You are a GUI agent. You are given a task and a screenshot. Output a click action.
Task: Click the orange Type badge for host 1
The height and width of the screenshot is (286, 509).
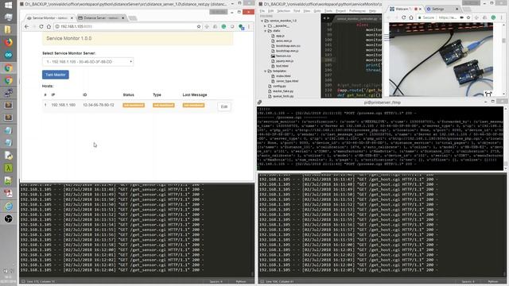pos(164,105)
